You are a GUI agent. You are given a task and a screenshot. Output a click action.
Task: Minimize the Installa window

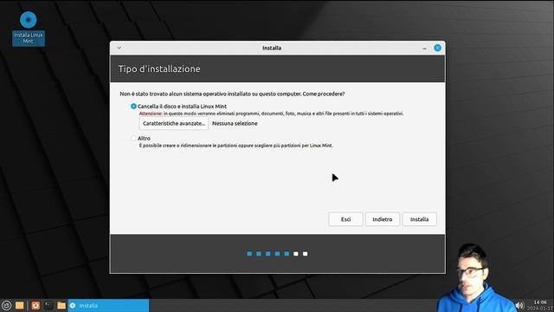(425, 49)
